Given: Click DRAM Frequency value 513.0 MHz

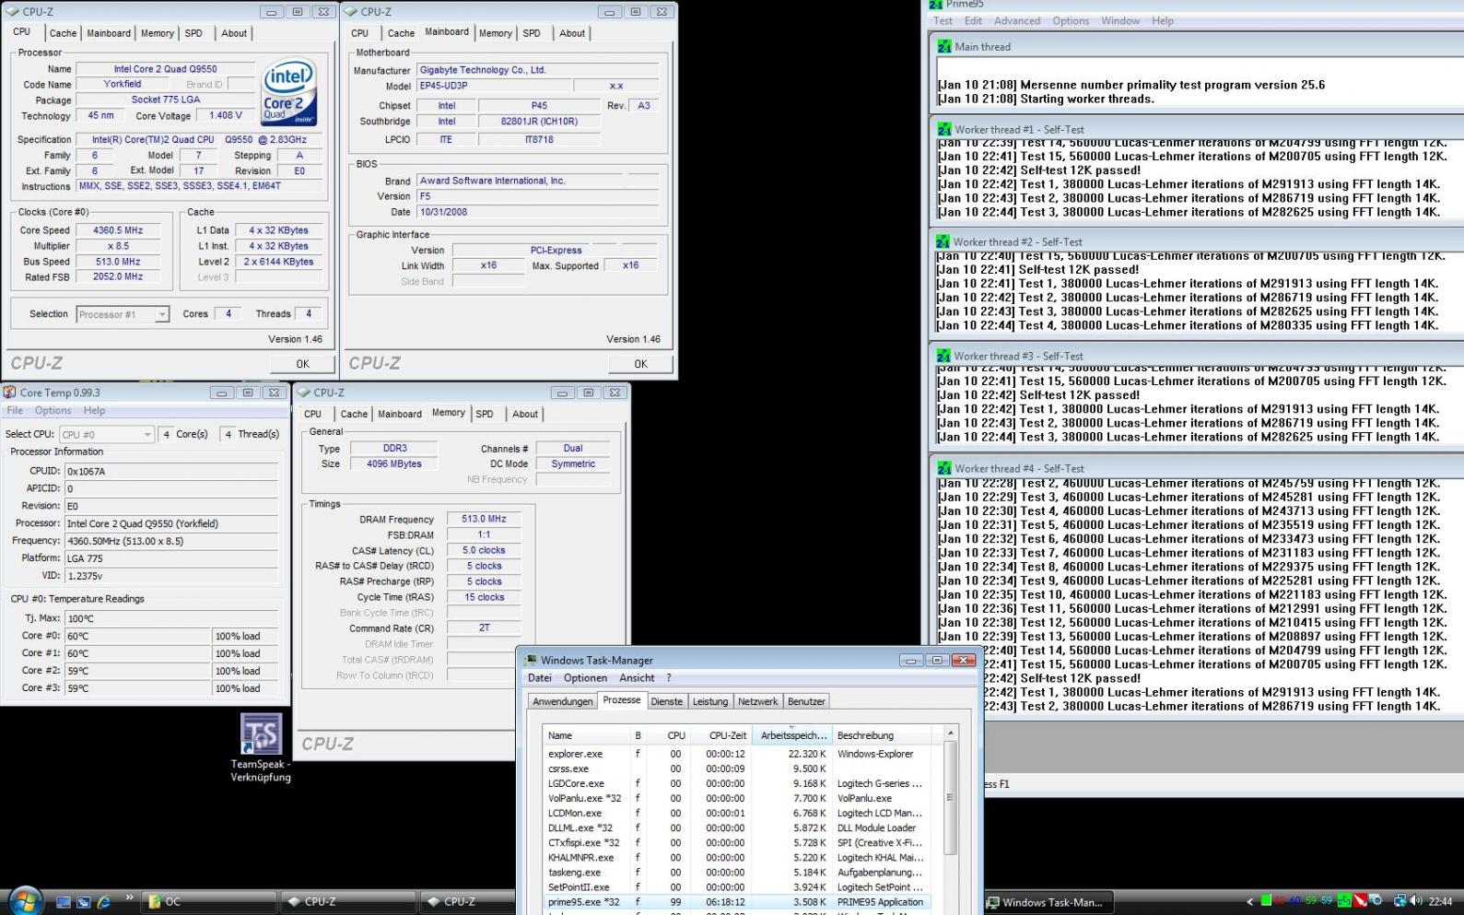Looking at the screenshot, I should click(484, 519).
